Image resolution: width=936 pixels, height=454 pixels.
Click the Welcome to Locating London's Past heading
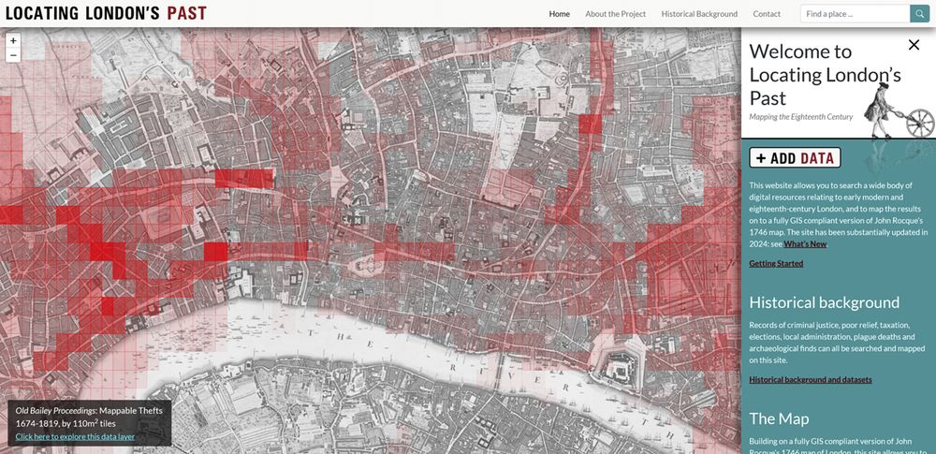click(825, 75)
